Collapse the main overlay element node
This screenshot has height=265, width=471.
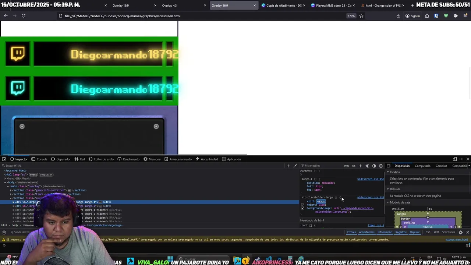[7, 186]
